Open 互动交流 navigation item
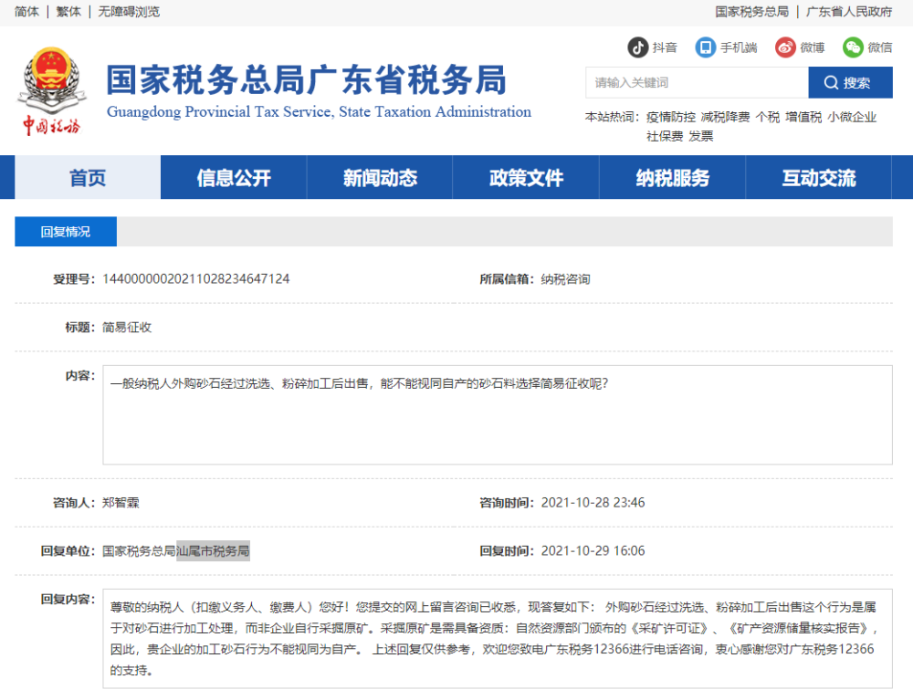The height and width of the screenshot is (700, 913). tap(819, 178)
